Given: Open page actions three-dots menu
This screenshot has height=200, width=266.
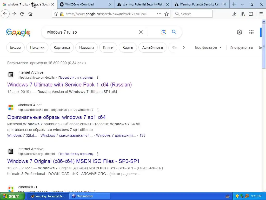Looking at the screenshot, I should pyautogui.click(x=159, y=14).
